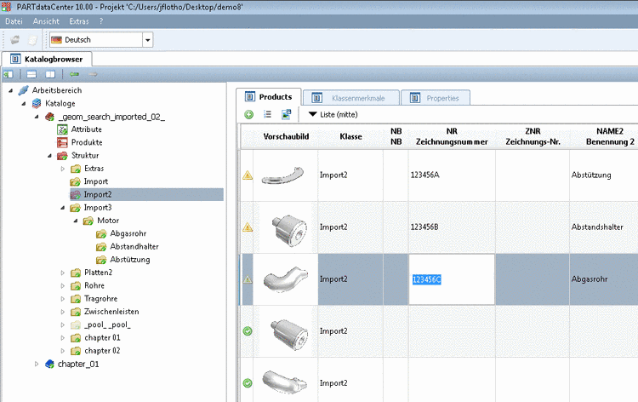
Task: Open the Datei menu
Action: coord(14,21)
